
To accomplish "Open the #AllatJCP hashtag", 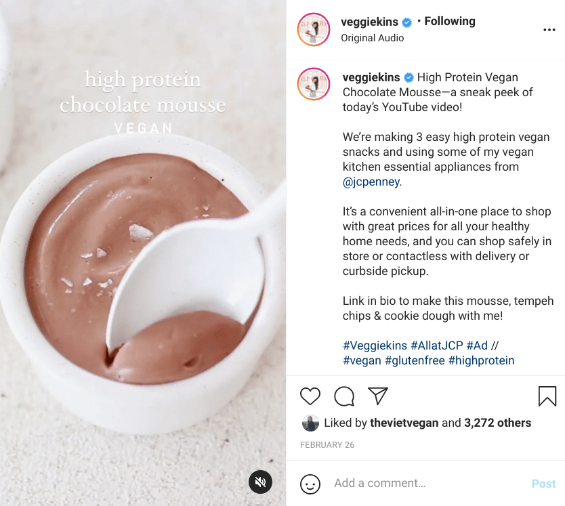I will click(438, 345).
